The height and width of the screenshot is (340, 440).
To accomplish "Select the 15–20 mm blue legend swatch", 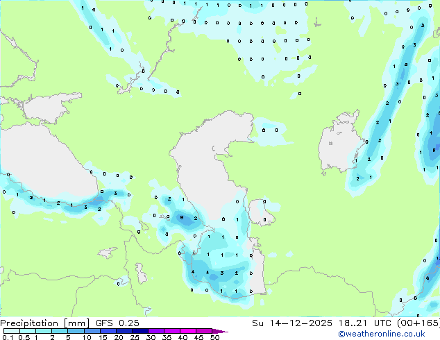I will 108,331.
